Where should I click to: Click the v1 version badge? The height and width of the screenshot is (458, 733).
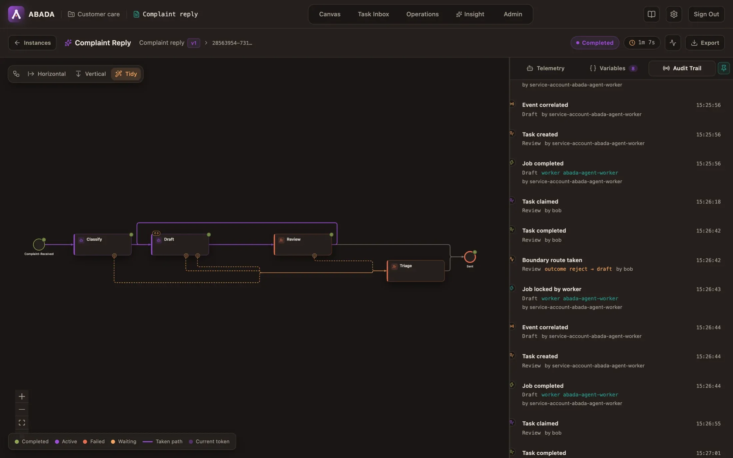pyautogui.click(x=193, y=43)
